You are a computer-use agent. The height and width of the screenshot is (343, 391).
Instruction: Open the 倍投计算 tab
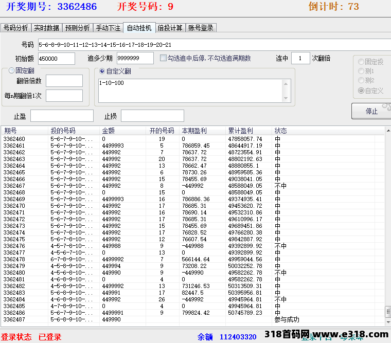point(170,28)
